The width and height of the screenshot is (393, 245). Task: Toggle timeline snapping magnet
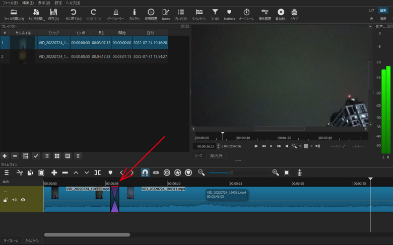tap(145, 173)
